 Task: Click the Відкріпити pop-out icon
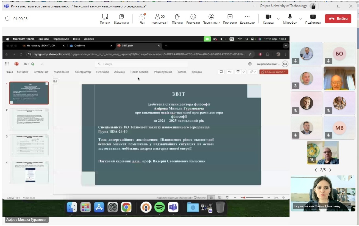[121, 18]
